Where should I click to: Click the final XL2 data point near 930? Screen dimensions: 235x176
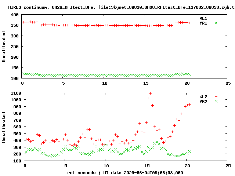coord(189,104)
